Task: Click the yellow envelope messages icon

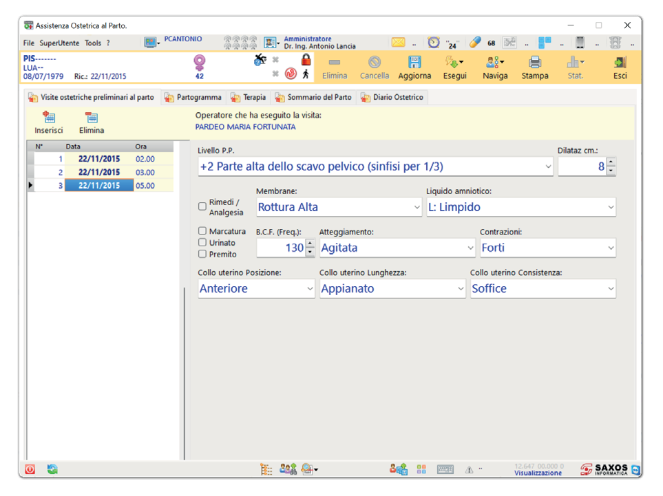Action: click(398, 42)
